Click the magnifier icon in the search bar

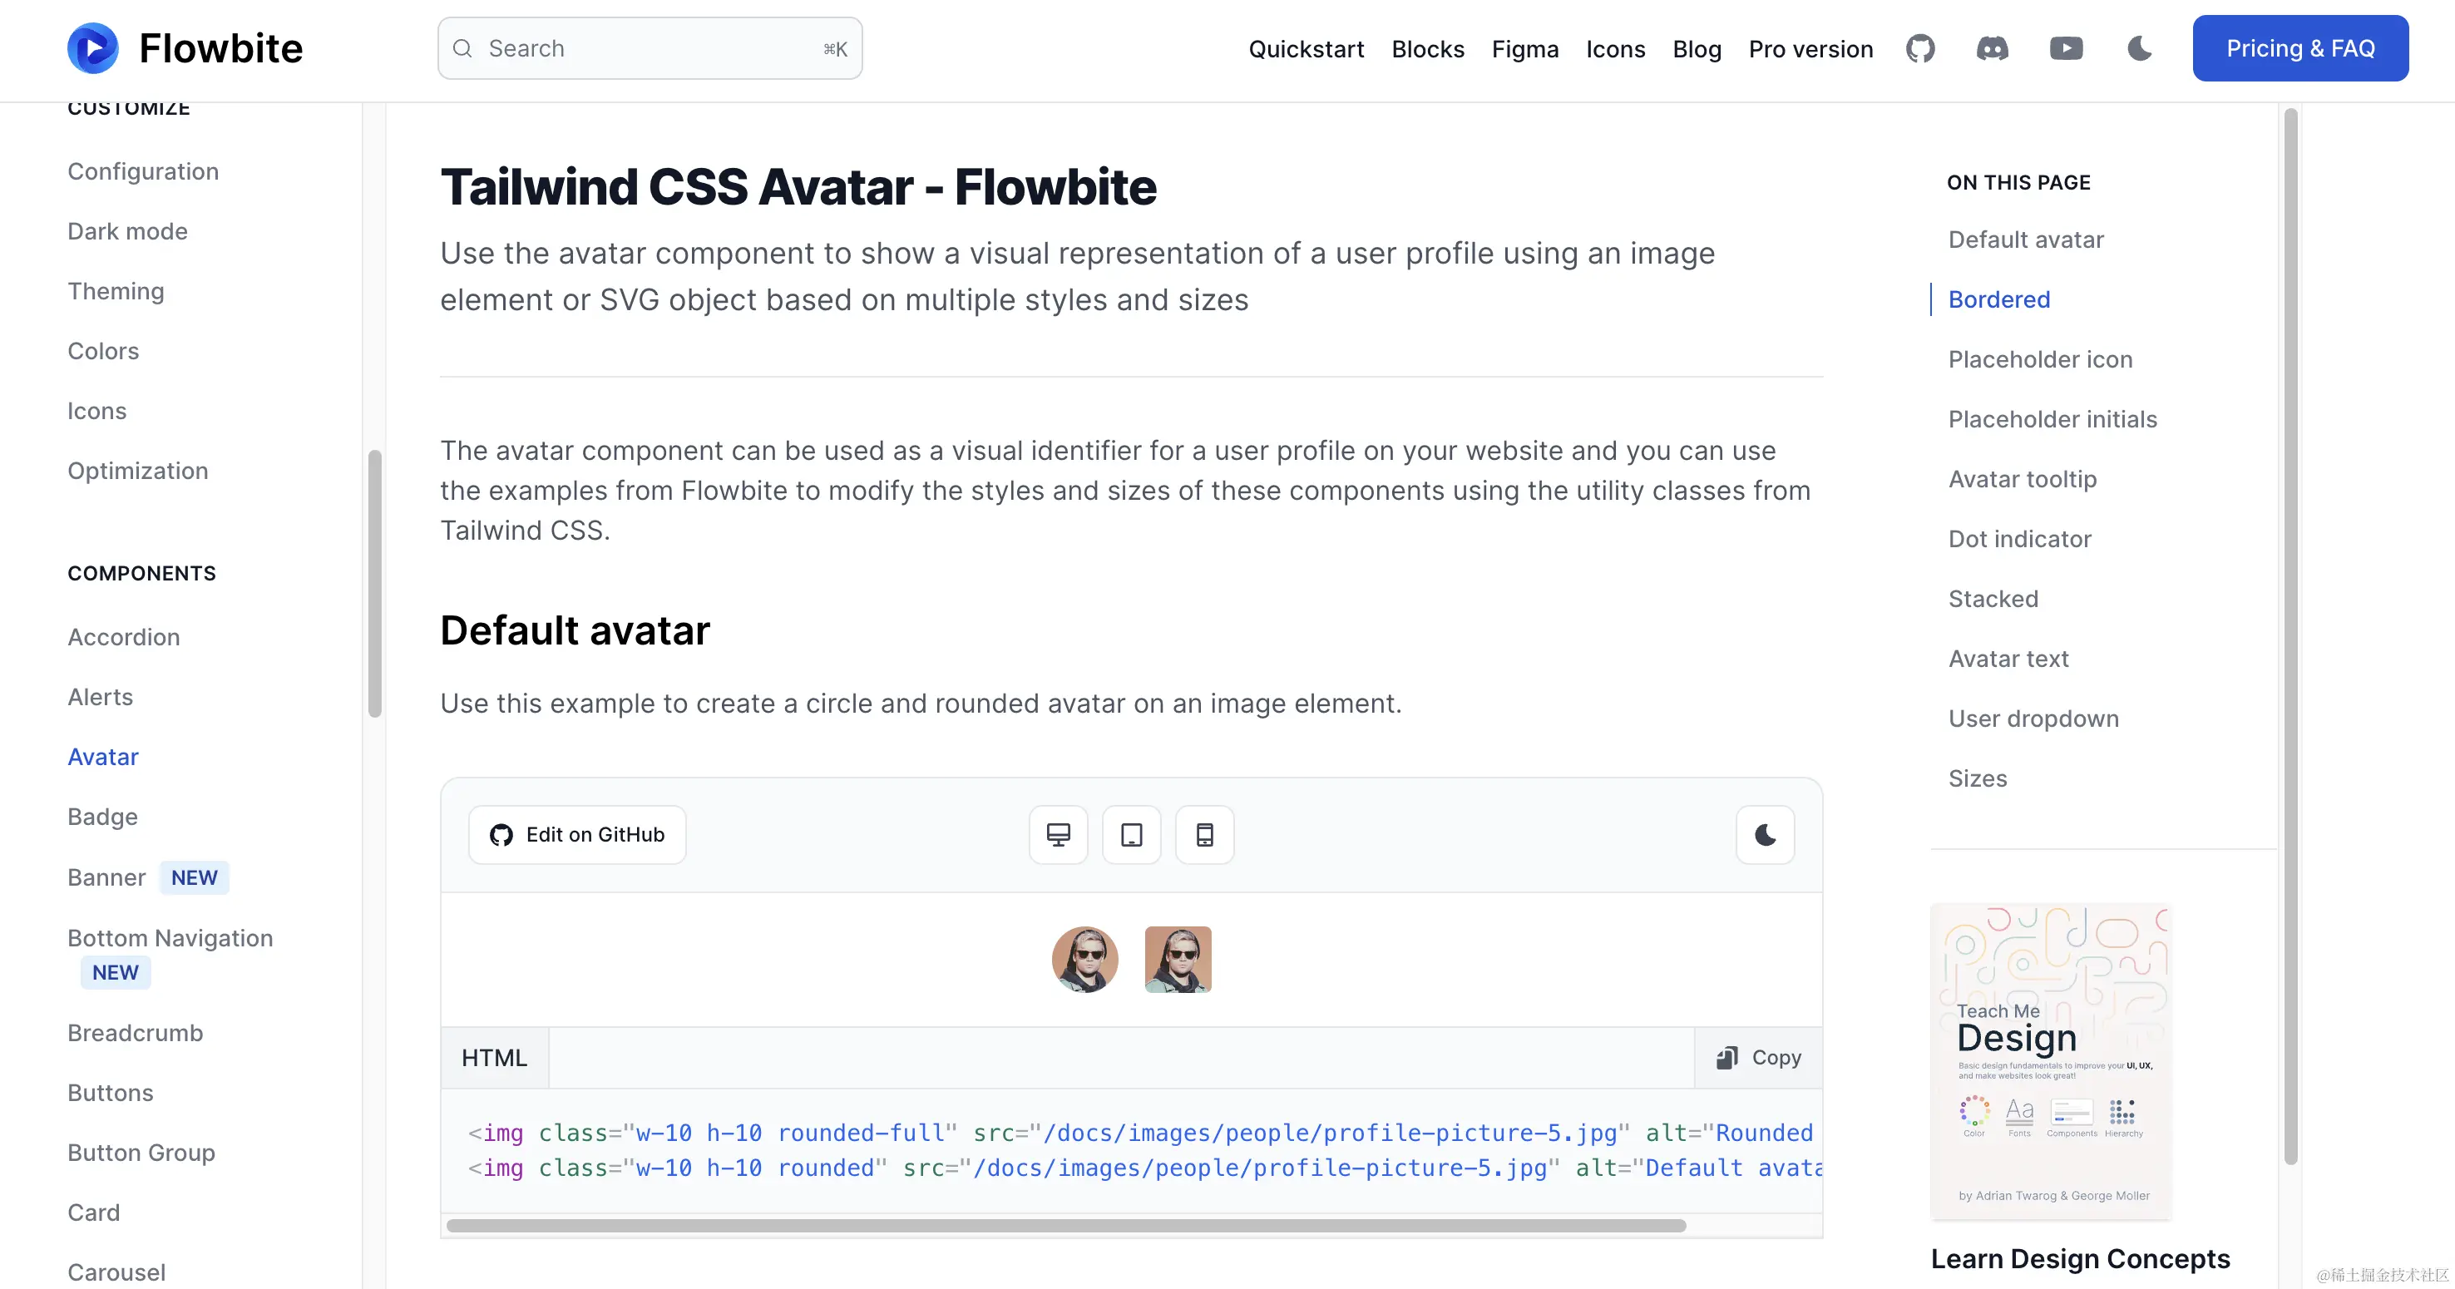click(x=464, y=47)
